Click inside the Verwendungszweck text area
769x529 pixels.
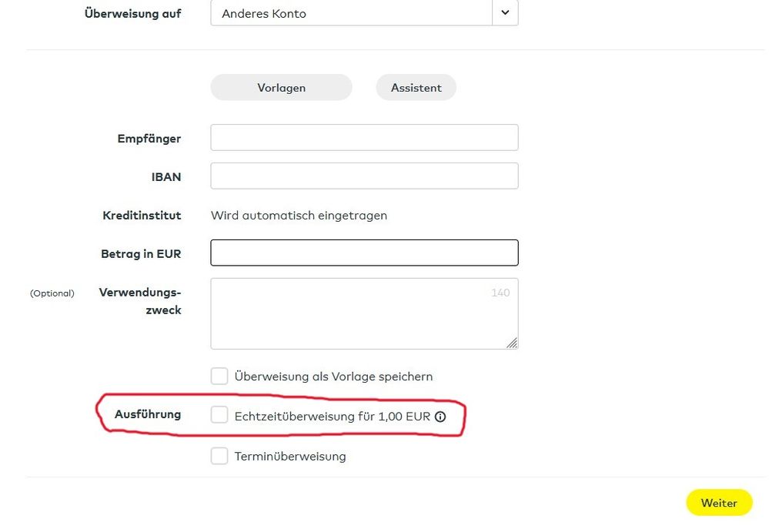click(364, 313)
